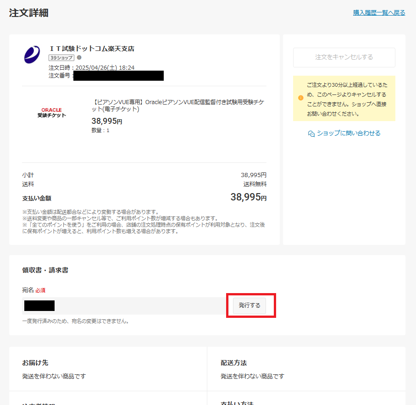Click the 小計 amount 38,995円

click(x=253, y=175)
